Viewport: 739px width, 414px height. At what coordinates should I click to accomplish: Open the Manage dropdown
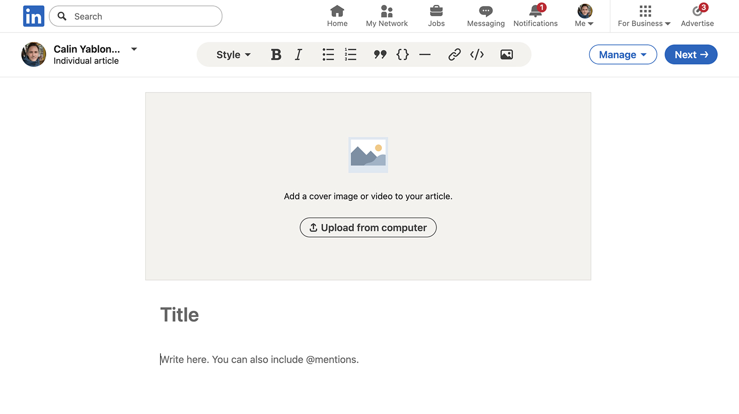click(x=623, y=55)
